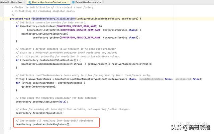Click CONVERSION_SERVICE_BEAN_NAME in the containsBean call
This screenshot has width=214, height=134.
pos(76,26)
